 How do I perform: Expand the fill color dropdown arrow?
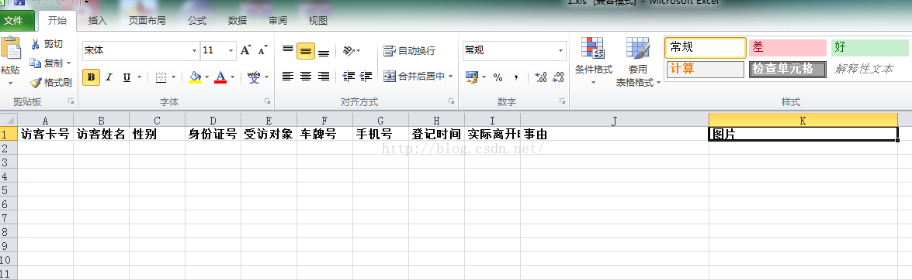206,77
